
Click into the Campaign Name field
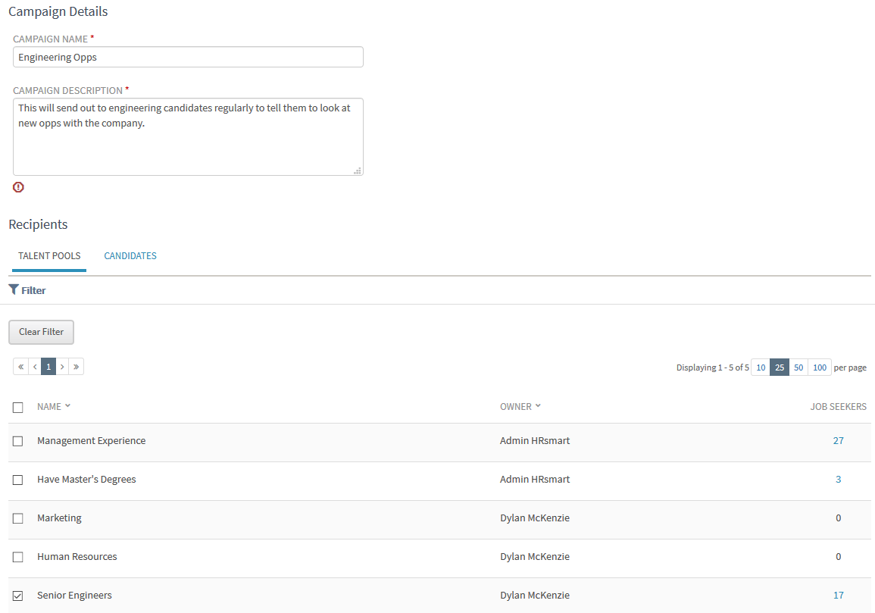coord(188,58)
